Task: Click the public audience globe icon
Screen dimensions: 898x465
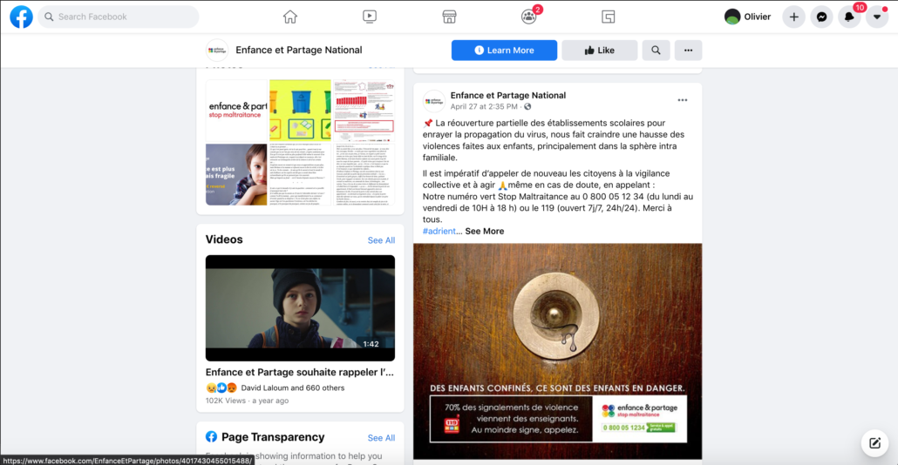Action: (527, 107)
